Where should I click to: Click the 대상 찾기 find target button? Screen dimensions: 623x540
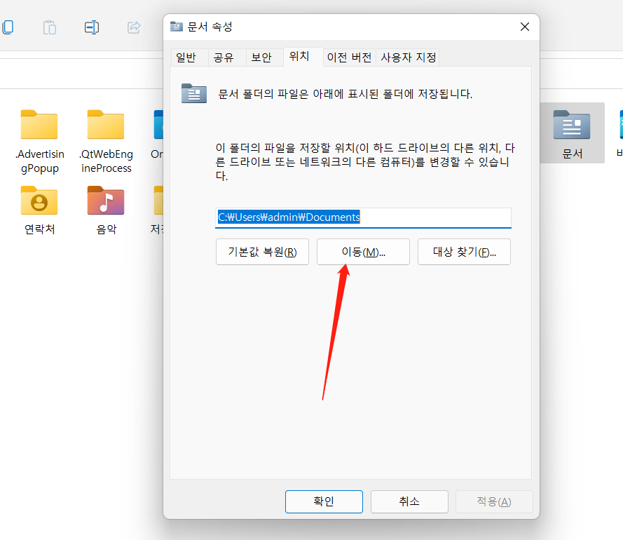coord(464,252)
